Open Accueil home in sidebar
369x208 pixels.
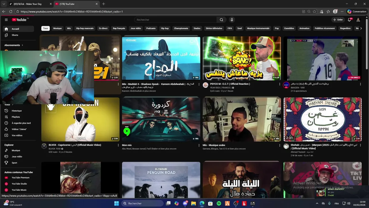pos(18,29)
